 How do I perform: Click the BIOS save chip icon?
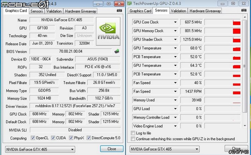click(x=117, y=51)
